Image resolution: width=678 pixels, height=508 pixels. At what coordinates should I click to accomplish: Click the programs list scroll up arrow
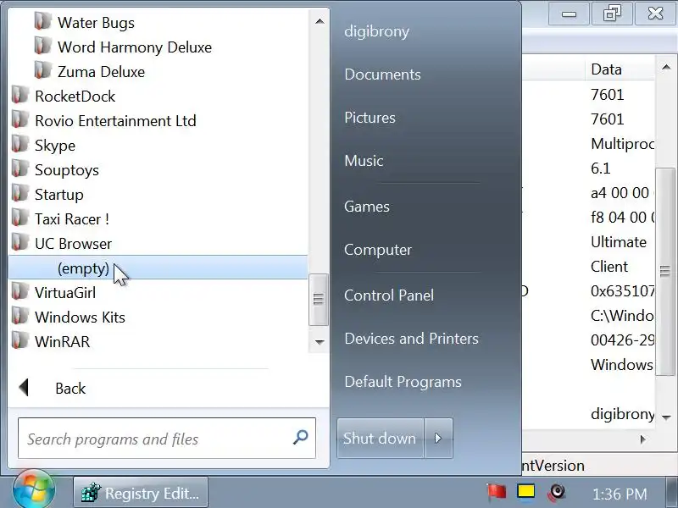pyautogui.click(x=320, y=21)
